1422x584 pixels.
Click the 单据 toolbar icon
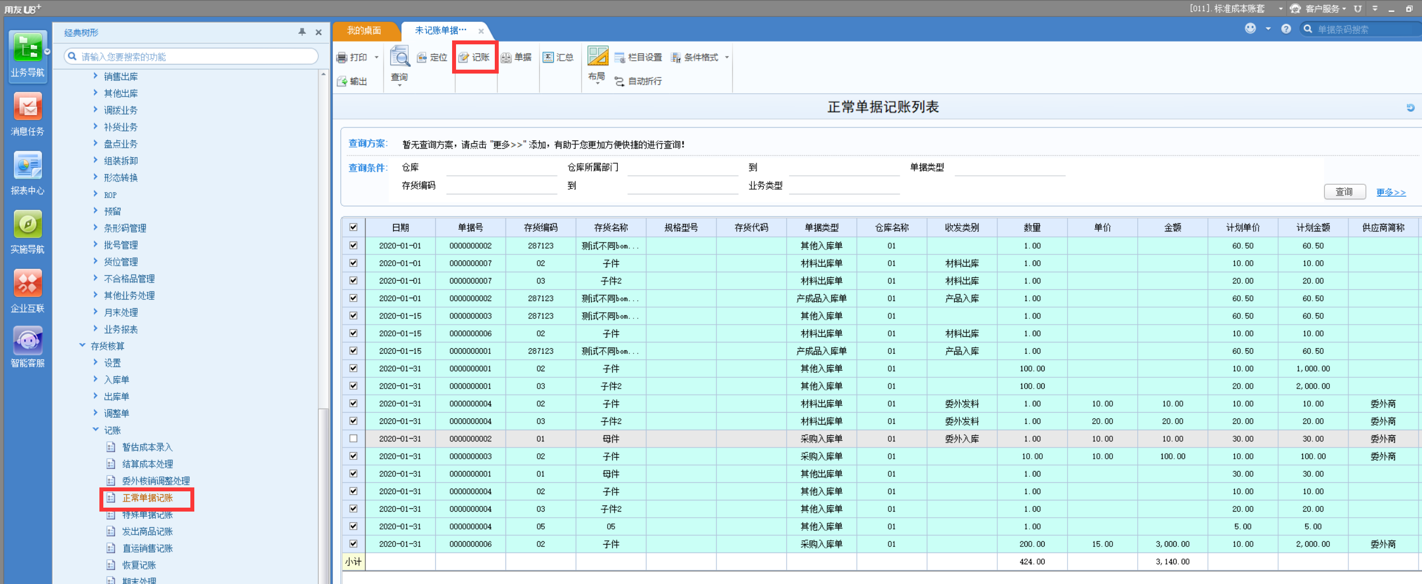pyautogui.click(x=506, y=57)
